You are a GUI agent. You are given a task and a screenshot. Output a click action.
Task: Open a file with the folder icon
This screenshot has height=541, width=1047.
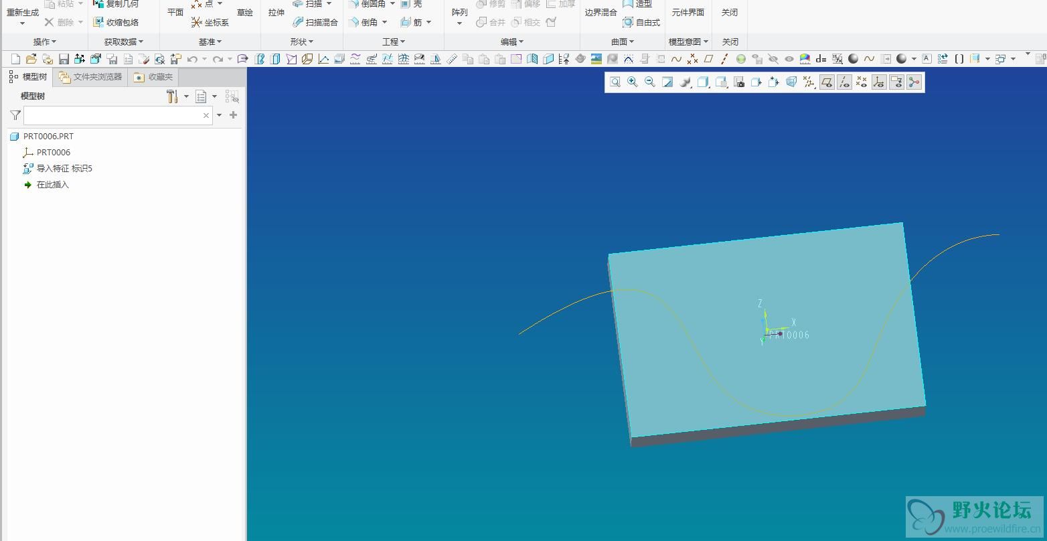point(31,59)
